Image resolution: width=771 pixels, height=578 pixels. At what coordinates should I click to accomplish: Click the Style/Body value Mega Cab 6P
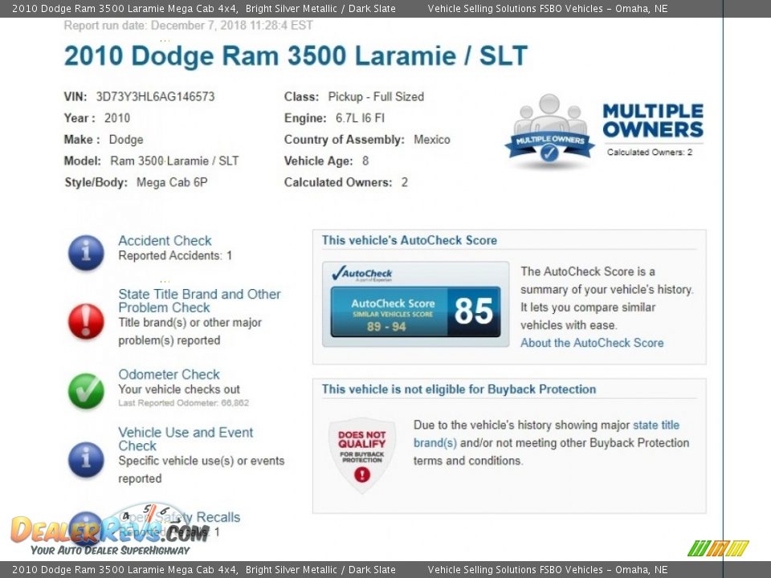point(172,182)
